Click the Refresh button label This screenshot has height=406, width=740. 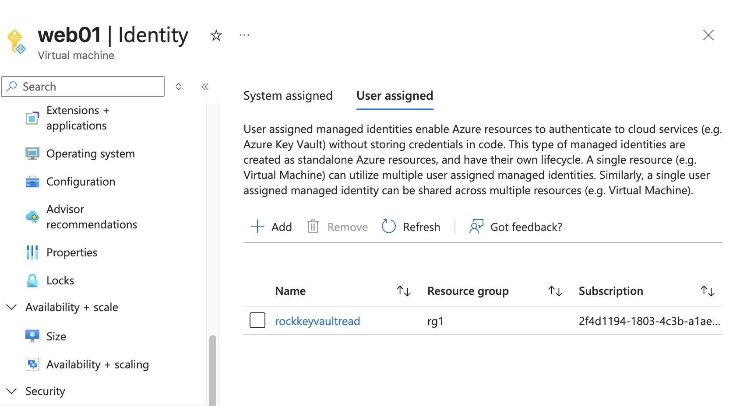point(422,227)
